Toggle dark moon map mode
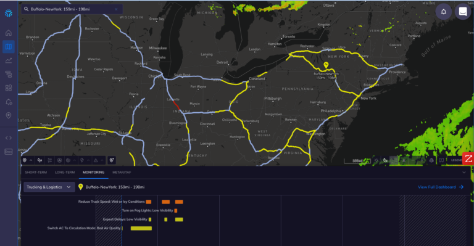This screenshot has width=474, height=246. click(x=385, y=160)
